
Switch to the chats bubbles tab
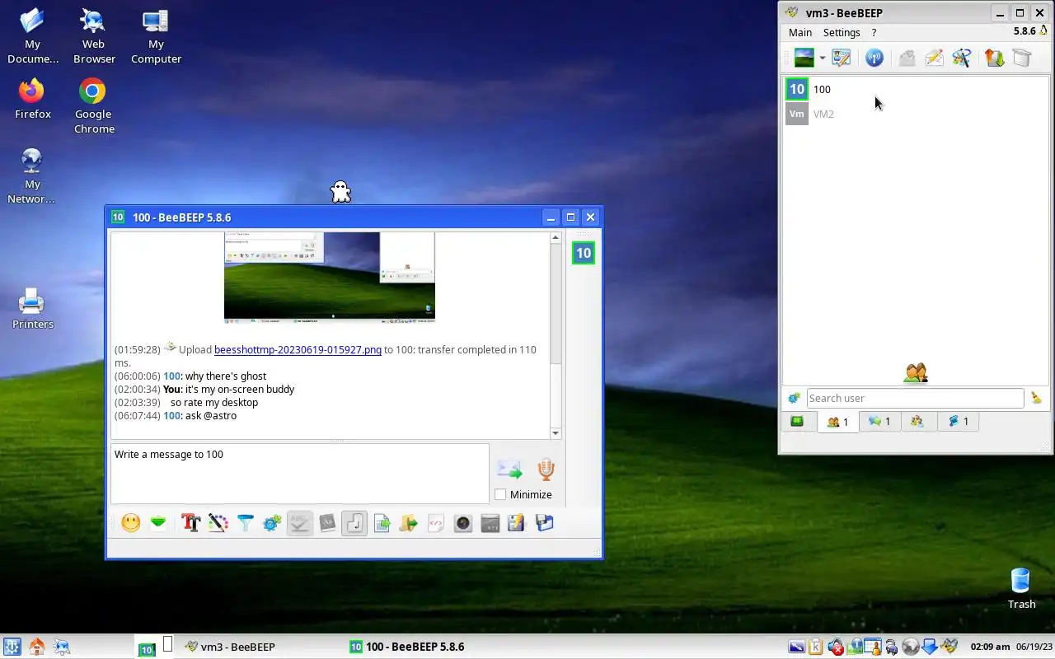pyautogui.click(x=879, y=421)
